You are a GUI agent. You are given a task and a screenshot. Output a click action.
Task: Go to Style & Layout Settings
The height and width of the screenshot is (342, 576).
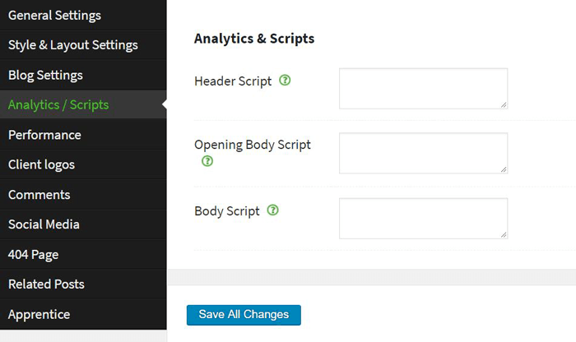83,44
